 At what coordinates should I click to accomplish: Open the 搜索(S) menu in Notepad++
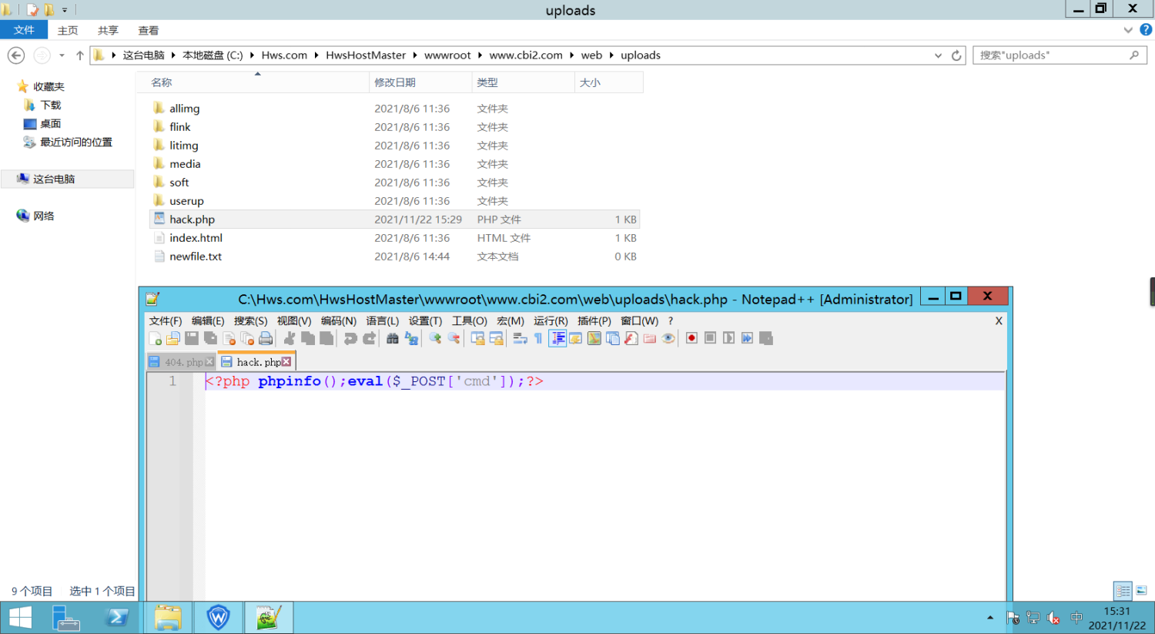[x=250, y=320]
